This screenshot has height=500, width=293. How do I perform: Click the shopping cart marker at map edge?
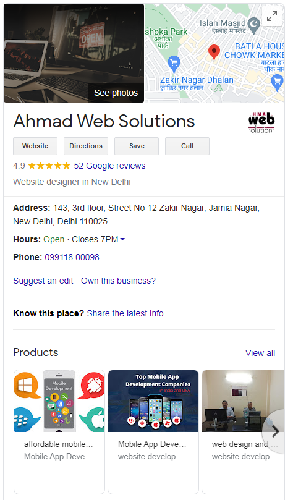[x=278, y=83]
